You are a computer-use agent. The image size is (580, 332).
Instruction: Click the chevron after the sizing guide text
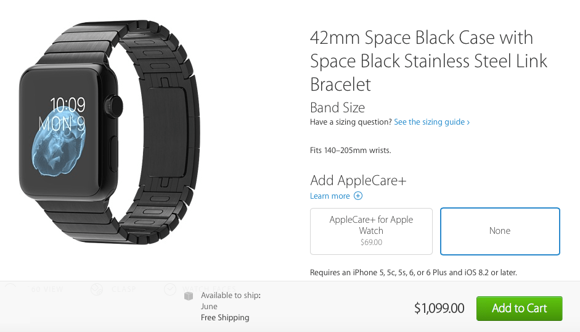coord(468,122)
